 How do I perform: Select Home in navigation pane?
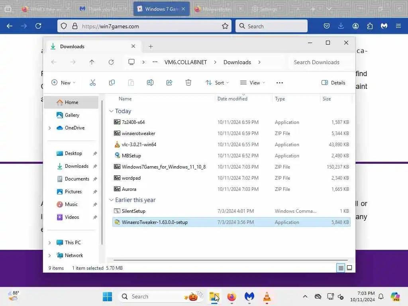pyautogui.click(x=71, y=102)
